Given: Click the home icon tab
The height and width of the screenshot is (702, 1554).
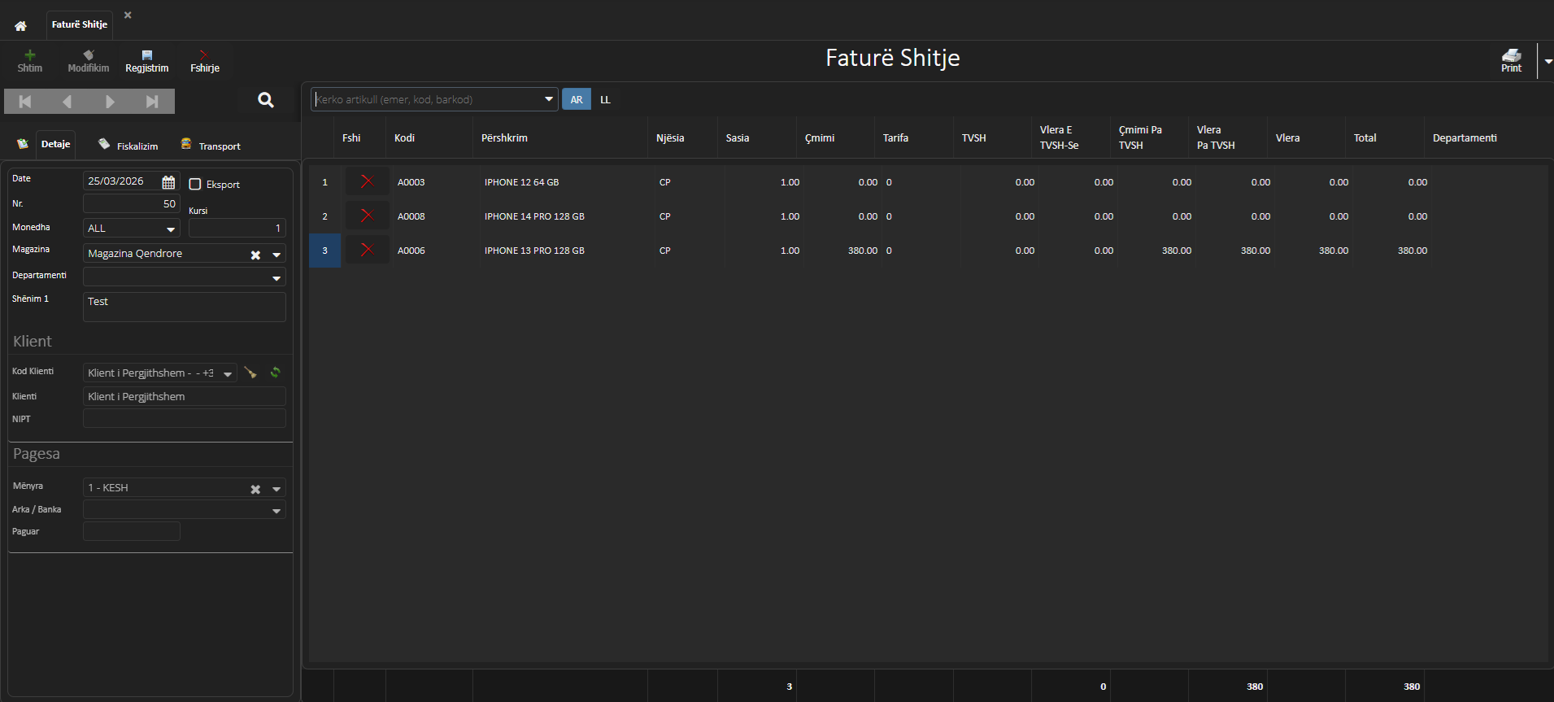Looking at the screenshot, I should coord(20,26).
